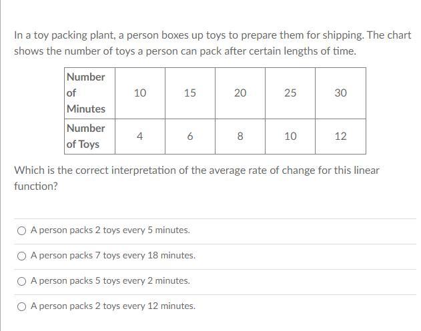Click the 'Number of Minutes' row header
Viewport: 421px width, 331px height.
pyautogui.click(x=86, y=93)
